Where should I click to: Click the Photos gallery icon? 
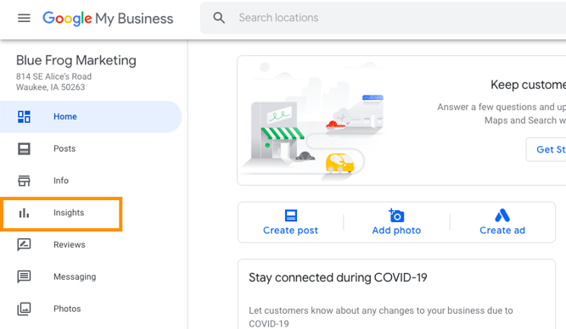[x=25, y=309]
